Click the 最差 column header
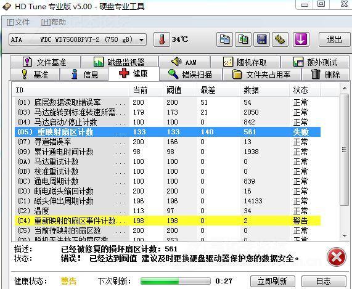 (218, 90)
